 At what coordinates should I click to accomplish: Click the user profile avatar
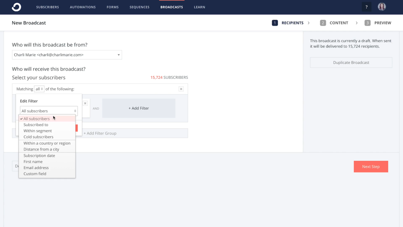pos(382,7)
